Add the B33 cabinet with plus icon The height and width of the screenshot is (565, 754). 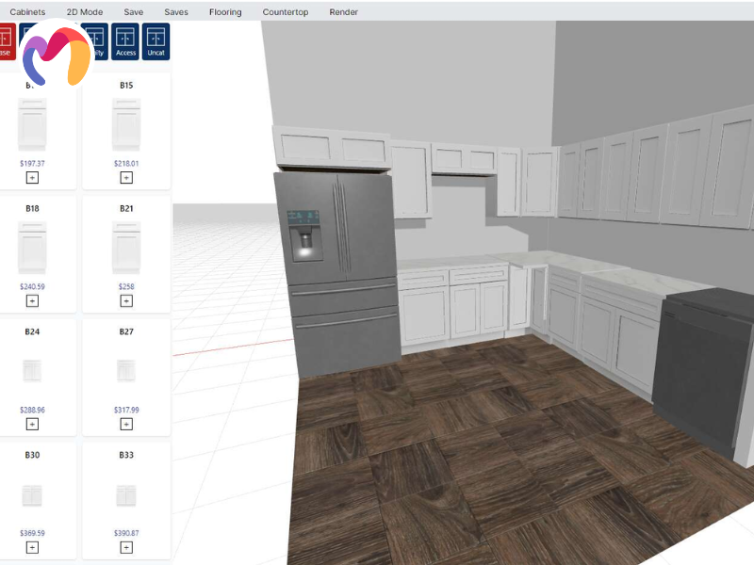pos(126,547)
